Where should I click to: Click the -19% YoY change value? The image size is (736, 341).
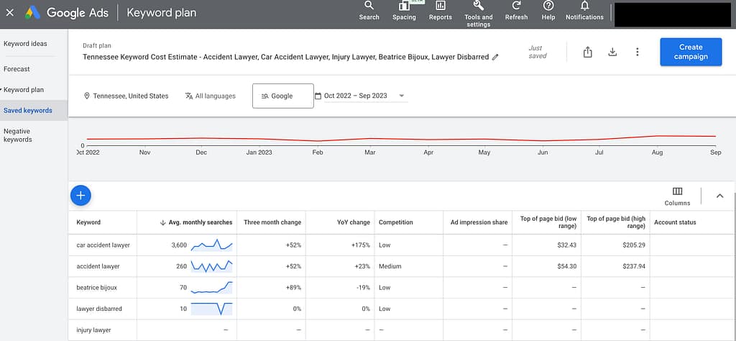tap(362, 288)
